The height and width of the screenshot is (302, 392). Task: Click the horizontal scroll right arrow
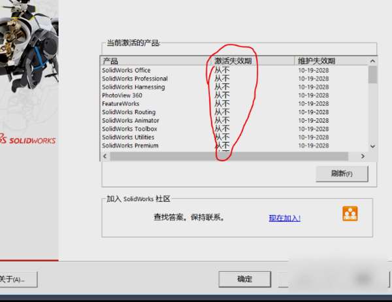363,156
